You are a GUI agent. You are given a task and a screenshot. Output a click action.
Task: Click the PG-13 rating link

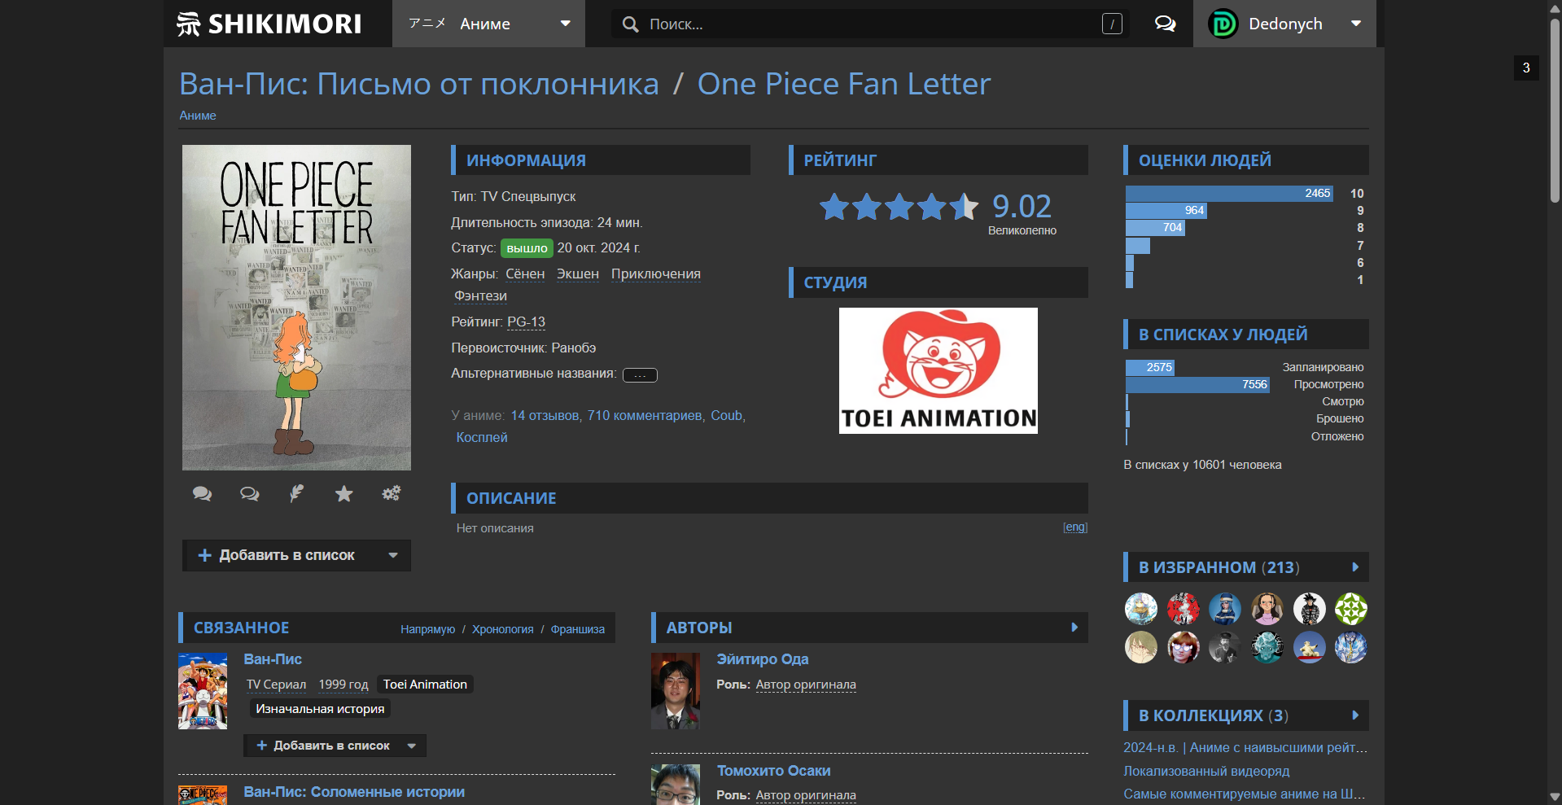tap(527, 322)
